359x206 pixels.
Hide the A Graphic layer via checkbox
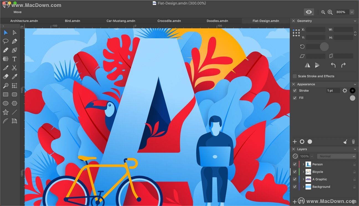[295, 179]
